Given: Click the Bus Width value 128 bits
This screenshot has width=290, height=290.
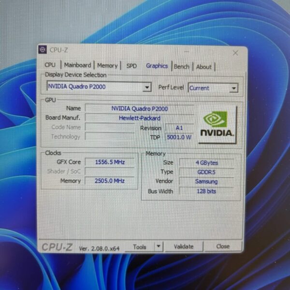Looking at the screenshot, I should point(206,191).
